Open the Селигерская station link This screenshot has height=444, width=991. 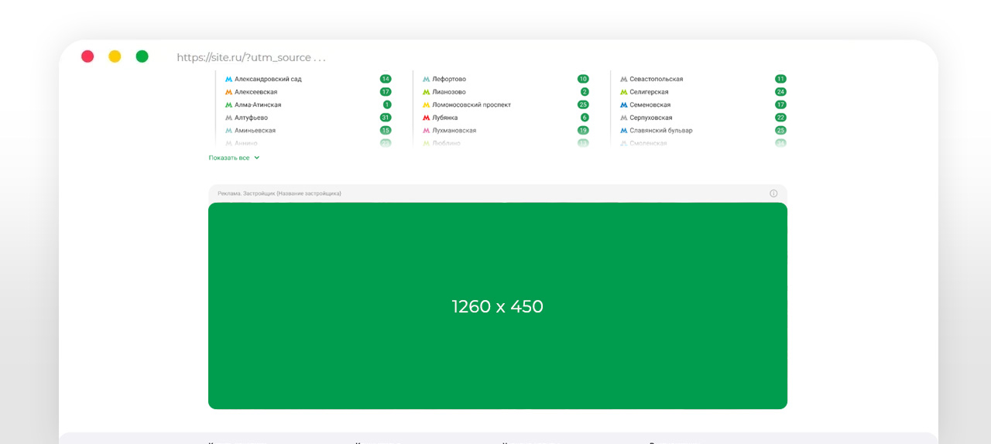pyautogui.click(x=649, y=92)
